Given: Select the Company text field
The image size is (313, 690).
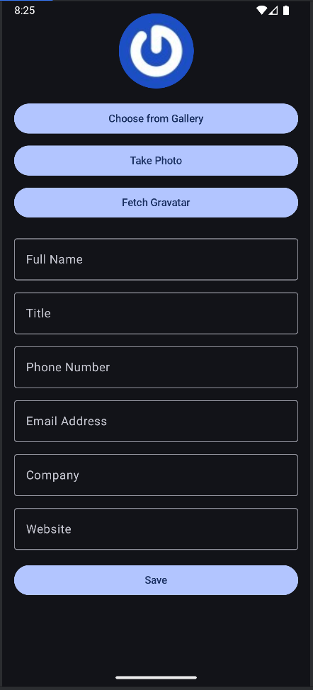Looking at the screenshot, I should pyautogui.click(x=156, y=475).
